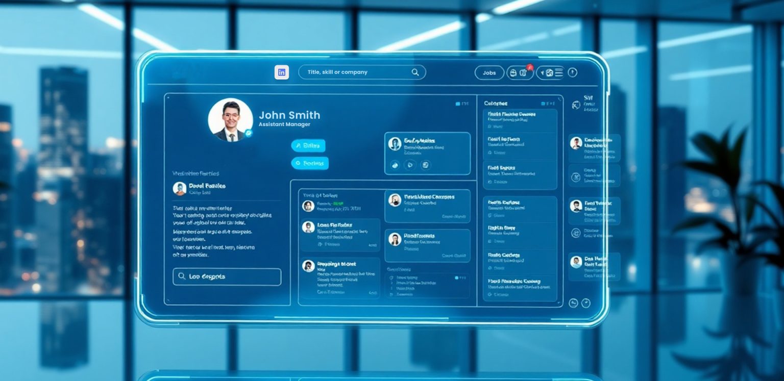Click the round icon at far right of header
The image size is (784, 381).
[572, 72]
